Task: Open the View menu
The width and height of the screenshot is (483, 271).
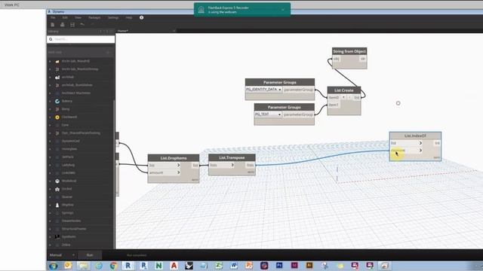Action: pos(78,18)
